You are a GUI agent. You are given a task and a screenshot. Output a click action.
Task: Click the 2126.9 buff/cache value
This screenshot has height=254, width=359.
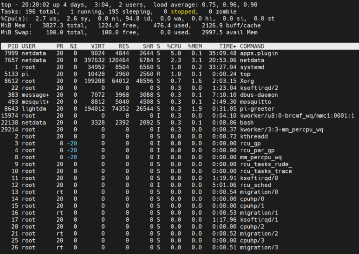point(212,25)
